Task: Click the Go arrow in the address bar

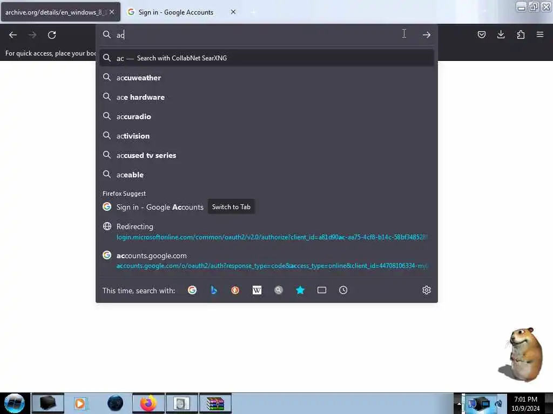Action: [427, 34]
